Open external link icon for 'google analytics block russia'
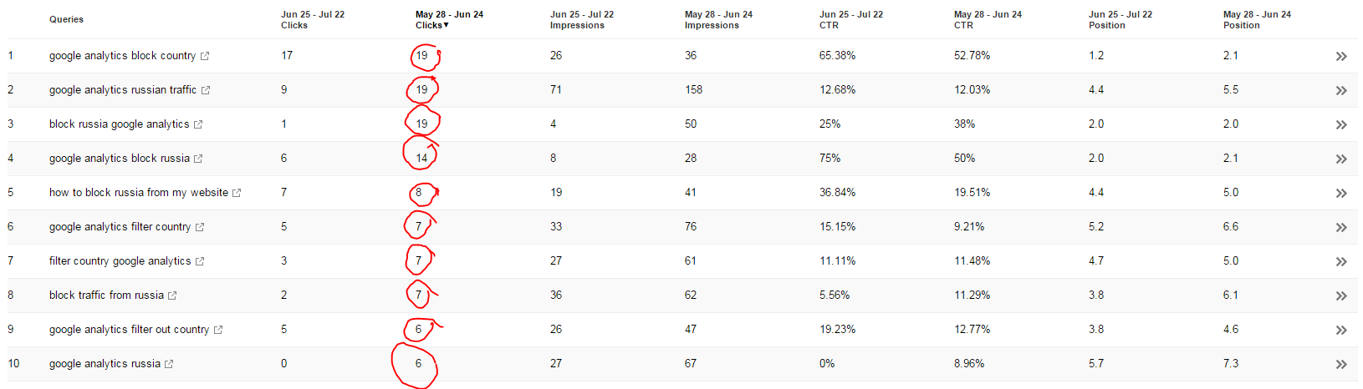Image resolution: width=1363 pixels, height=389 pixels. pyautogui.click(x=198, y=159)
